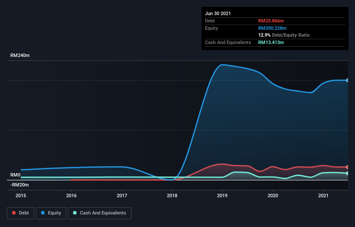Viewport: 355px width, 227px height.
Task: Click the red Debt endpoint marker
Action: [x=348, y=167]
